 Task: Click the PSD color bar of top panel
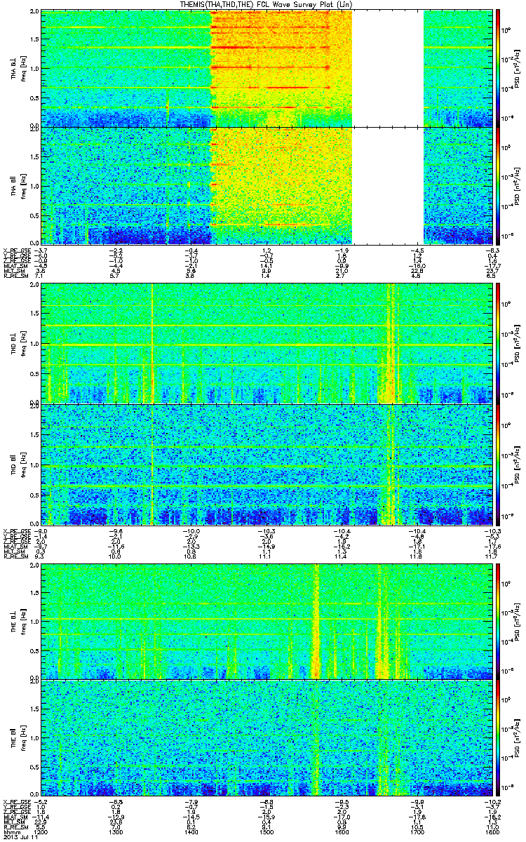(498, 68)
